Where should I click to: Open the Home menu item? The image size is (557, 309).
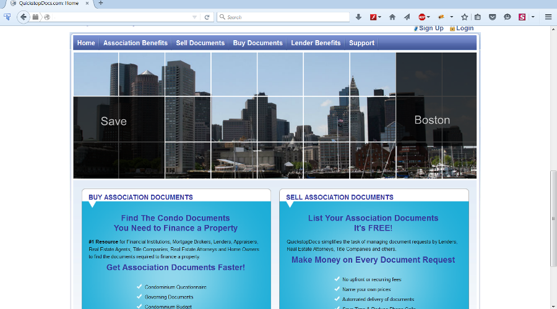(86, 43)
